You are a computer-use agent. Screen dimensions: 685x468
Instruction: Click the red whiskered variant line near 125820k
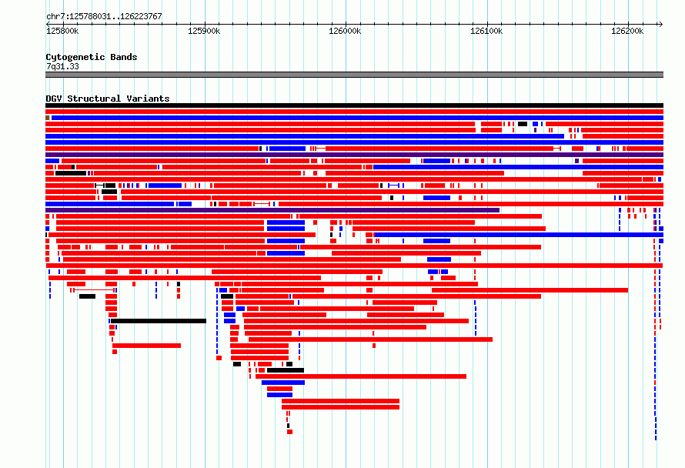(94, 290)
